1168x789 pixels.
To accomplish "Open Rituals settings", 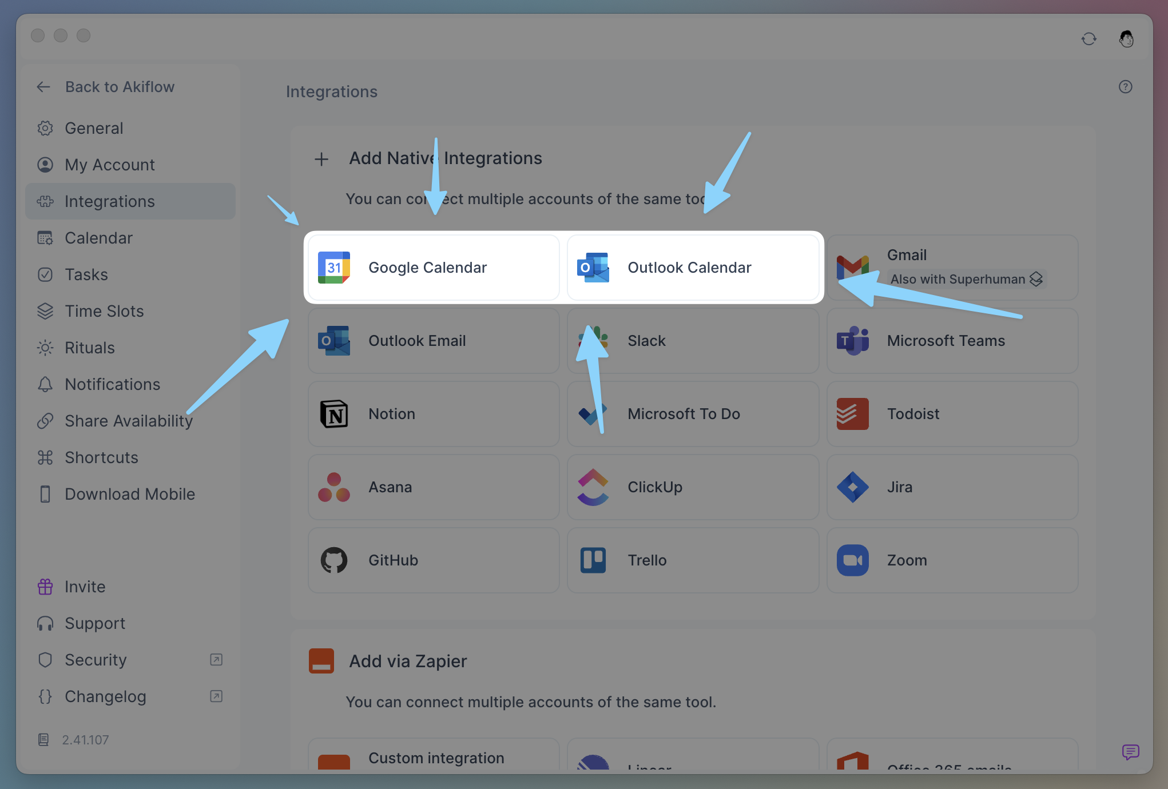I will coord(130,348).
